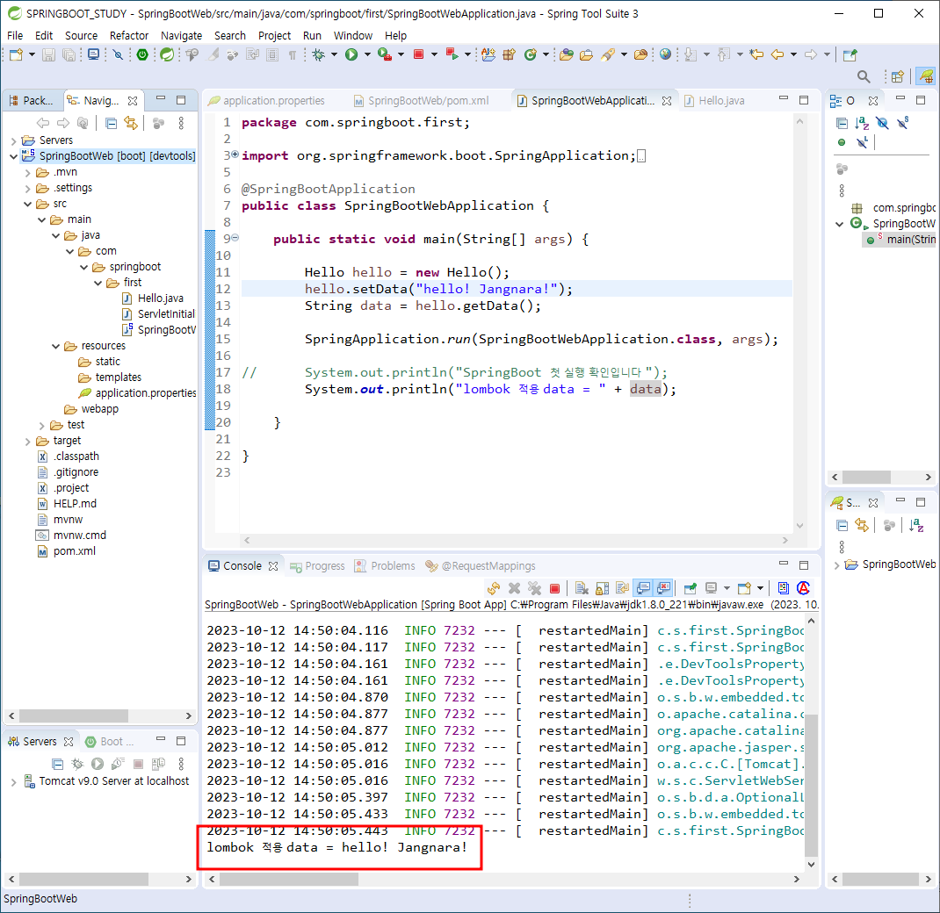The image size is (940, 913).
Task: Switch to application.properties editor tab
Action: click(x=267, y=101)
